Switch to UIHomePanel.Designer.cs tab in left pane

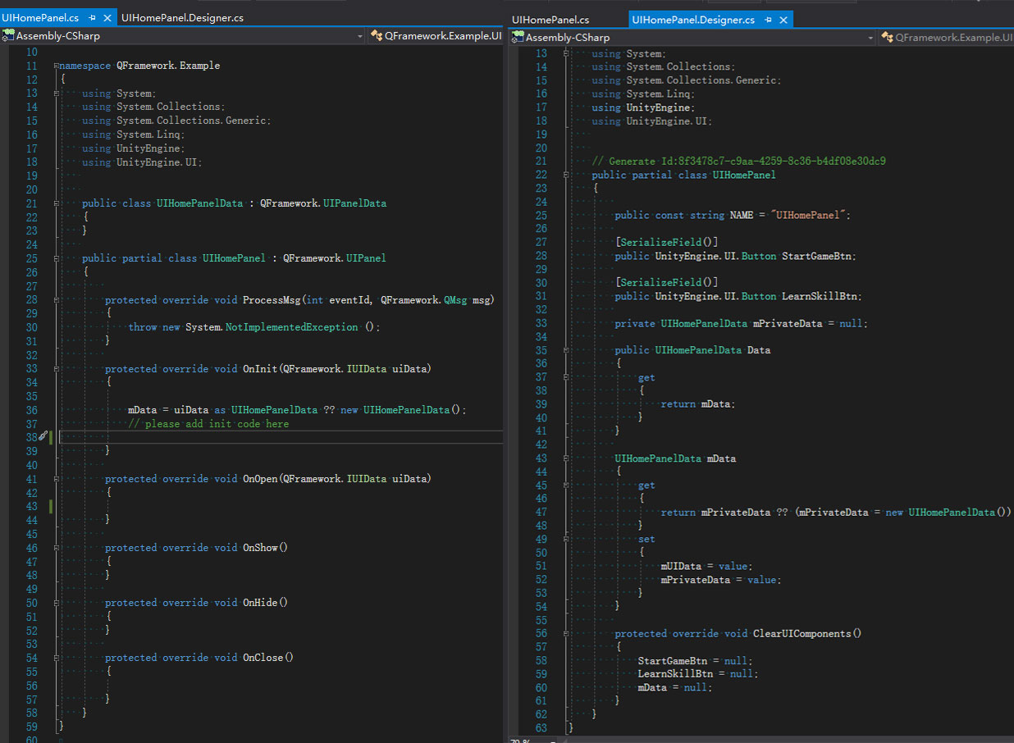(181, 17)
